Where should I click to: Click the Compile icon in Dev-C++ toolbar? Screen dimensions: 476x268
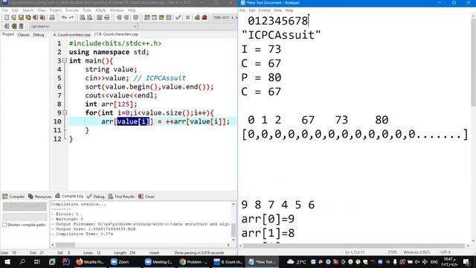[x=147, y=18]
